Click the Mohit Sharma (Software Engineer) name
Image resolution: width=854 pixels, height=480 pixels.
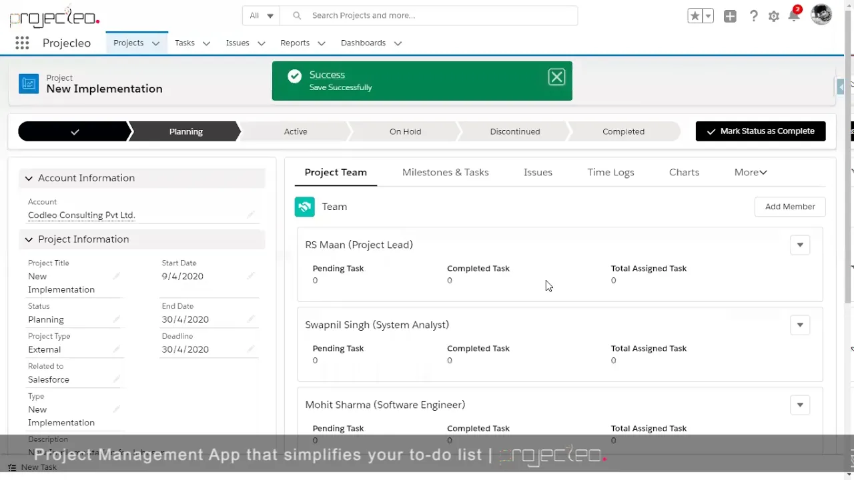385,405
